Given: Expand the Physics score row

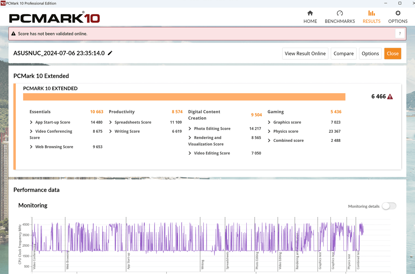Looking at the screenshot, I should coord(269,131).
